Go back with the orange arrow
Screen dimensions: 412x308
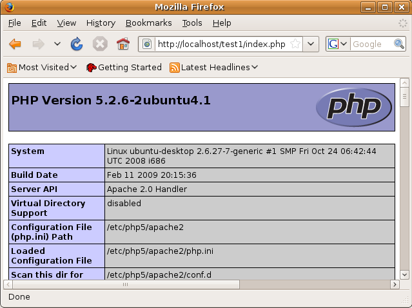coord(15,44)
